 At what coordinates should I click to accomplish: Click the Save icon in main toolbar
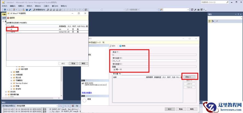tap(27, 10)
